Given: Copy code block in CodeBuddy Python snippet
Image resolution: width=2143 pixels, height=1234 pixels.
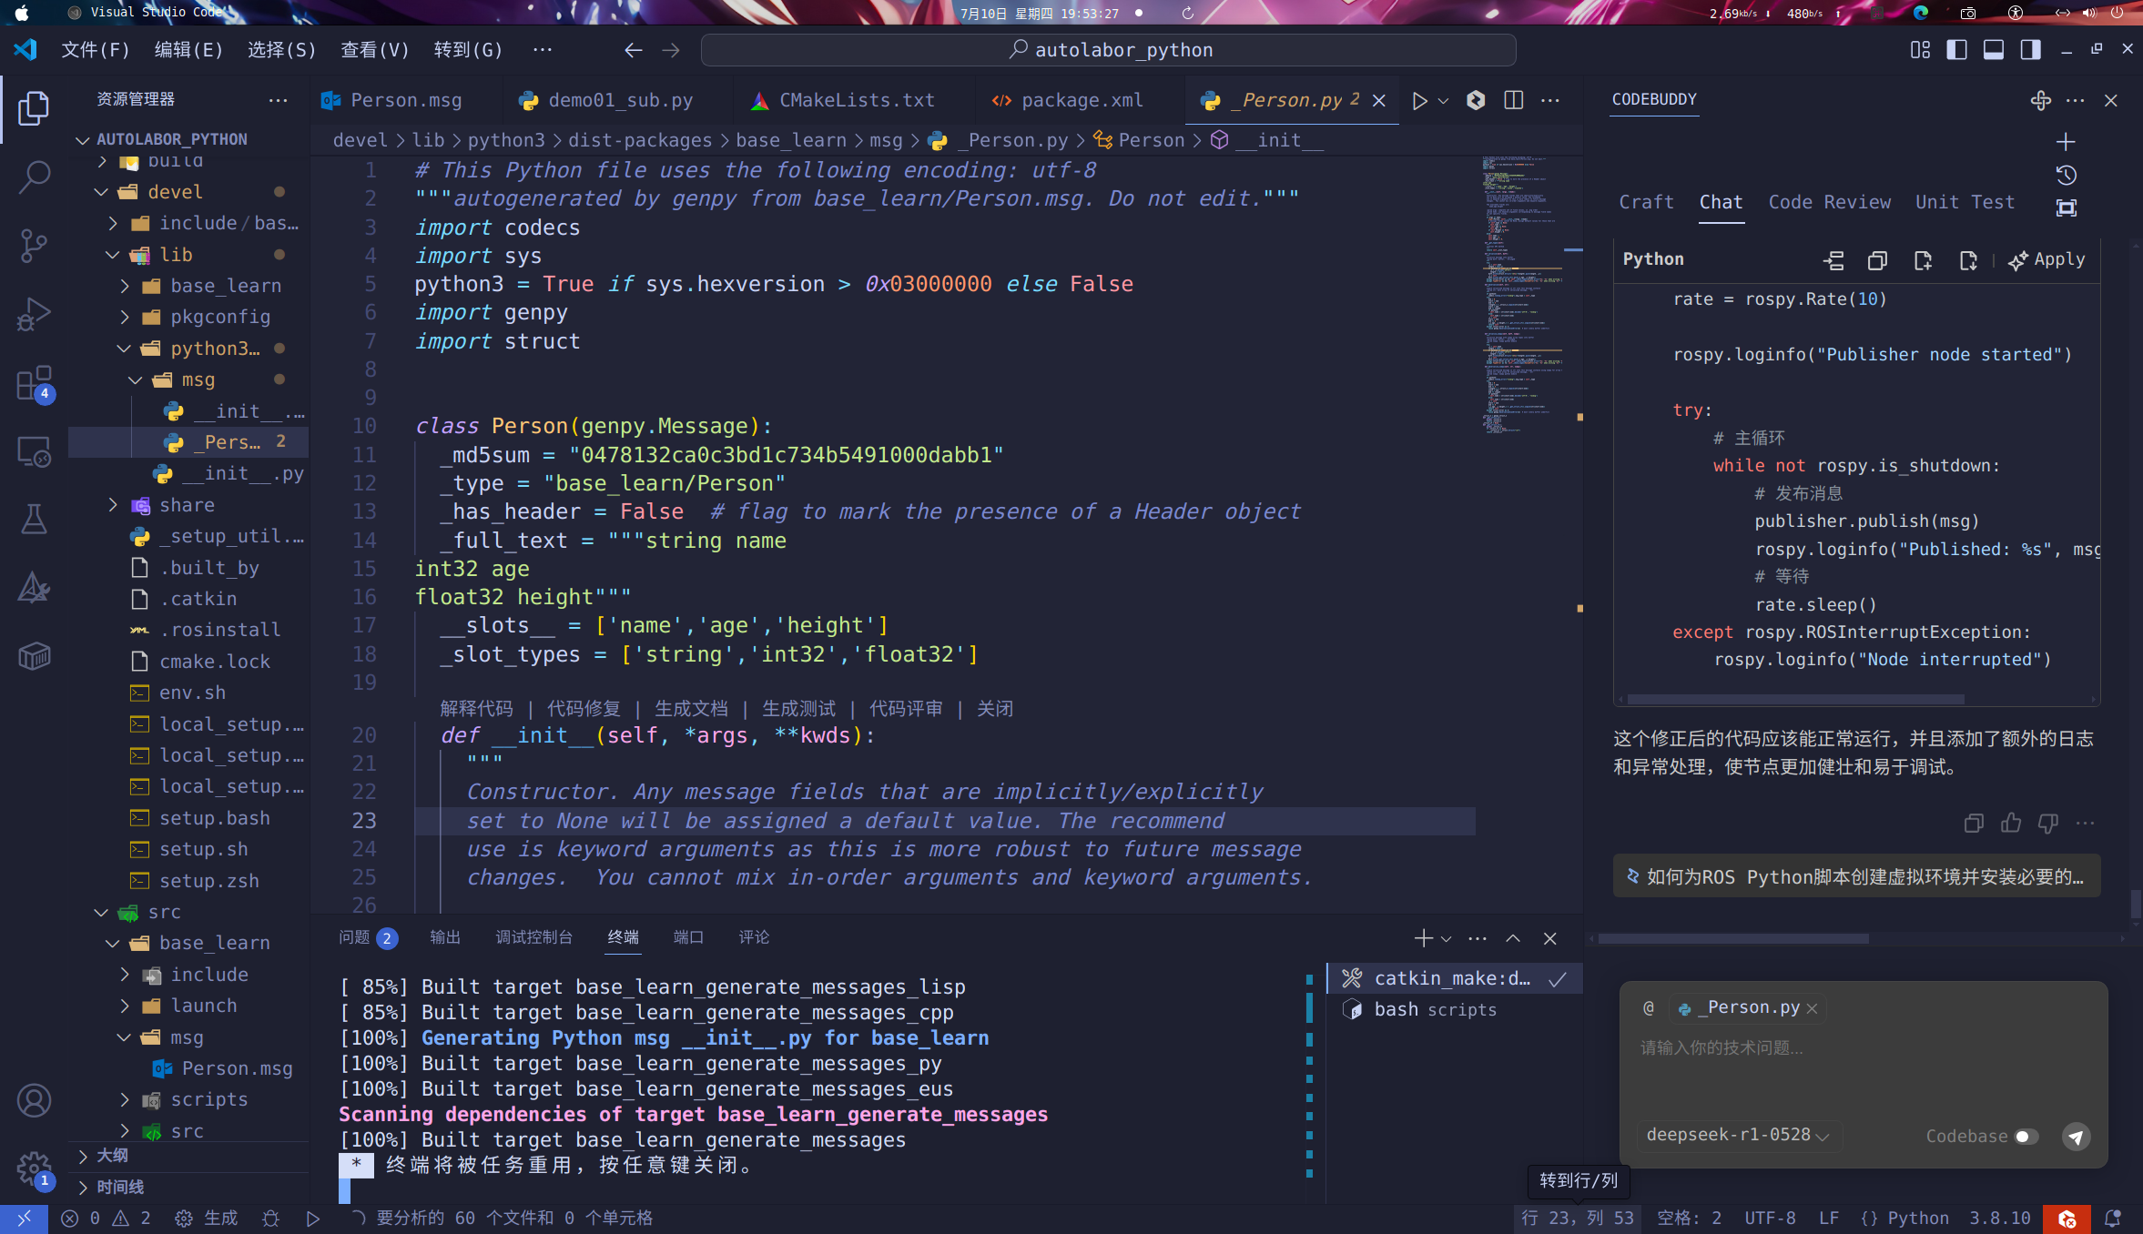Looking at the screenshot, I should [x=1877, y=260].
